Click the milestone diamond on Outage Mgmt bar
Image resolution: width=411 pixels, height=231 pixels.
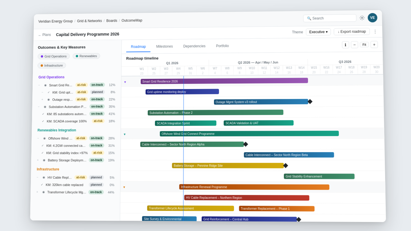coord(310,102)
